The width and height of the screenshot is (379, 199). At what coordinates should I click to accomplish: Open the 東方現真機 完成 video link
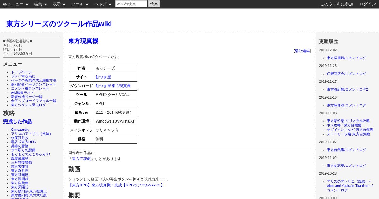pos(116,185)
